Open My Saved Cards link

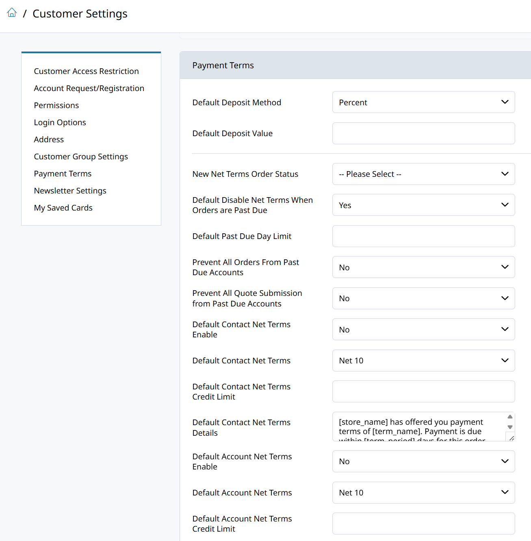click(63, 208)
